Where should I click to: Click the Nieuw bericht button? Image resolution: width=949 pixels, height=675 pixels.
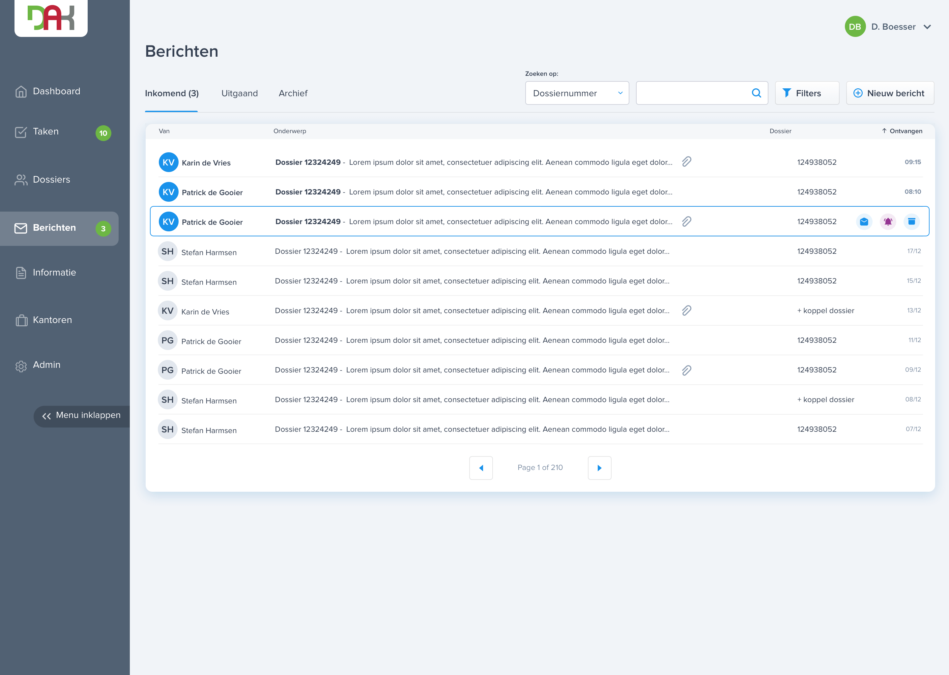[890, 93]
